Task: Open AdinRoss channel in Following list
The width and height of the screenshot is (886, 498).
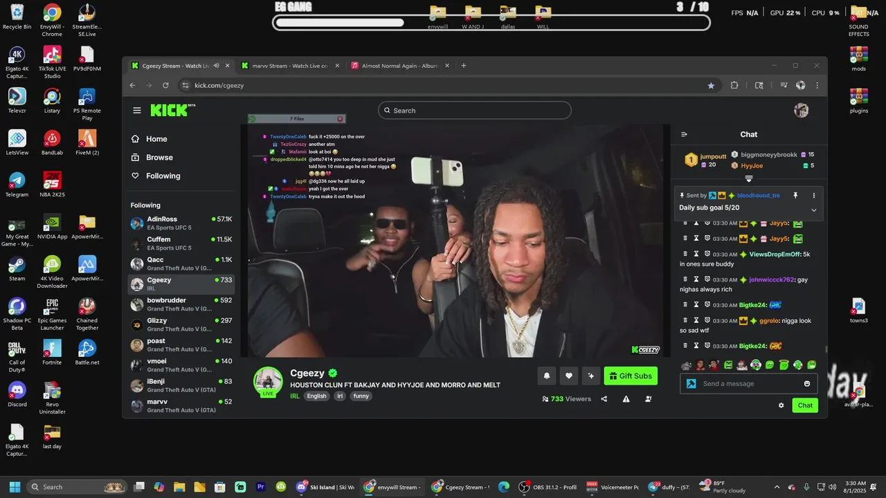Action: coord(181,223)
